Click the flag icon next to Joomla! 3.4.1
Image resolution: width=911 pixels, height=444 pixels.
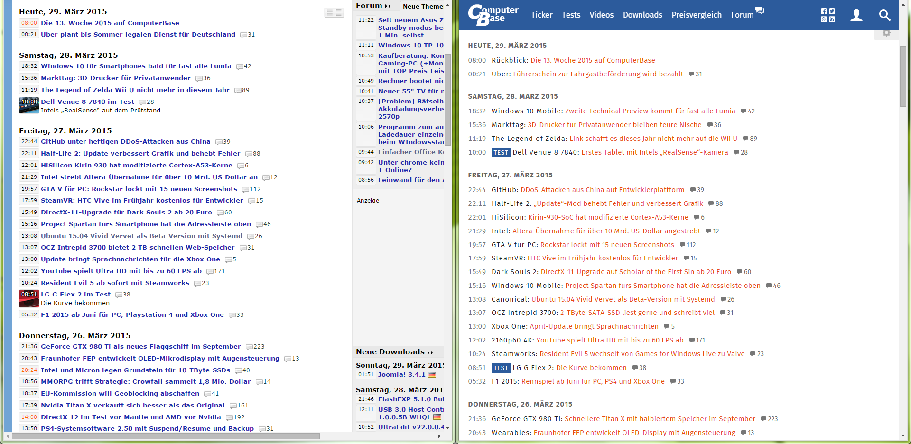[x=432, y=375]
